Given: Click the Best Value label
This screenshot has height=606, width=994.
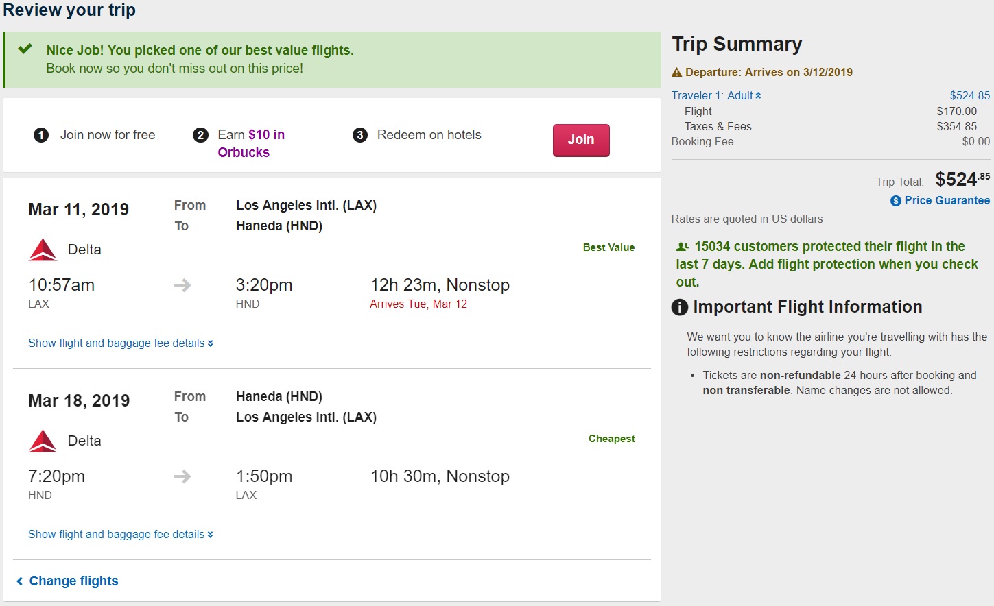Looking at the screenshot, I should click(608, 247).
